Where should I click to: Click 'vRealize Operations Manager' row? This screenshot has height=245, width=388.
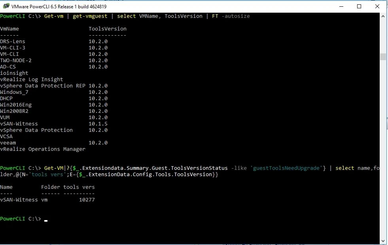click(43, 149)
